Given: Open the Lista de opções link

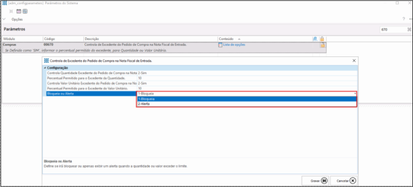Looking at the screenshot, I should pos(234,45).
